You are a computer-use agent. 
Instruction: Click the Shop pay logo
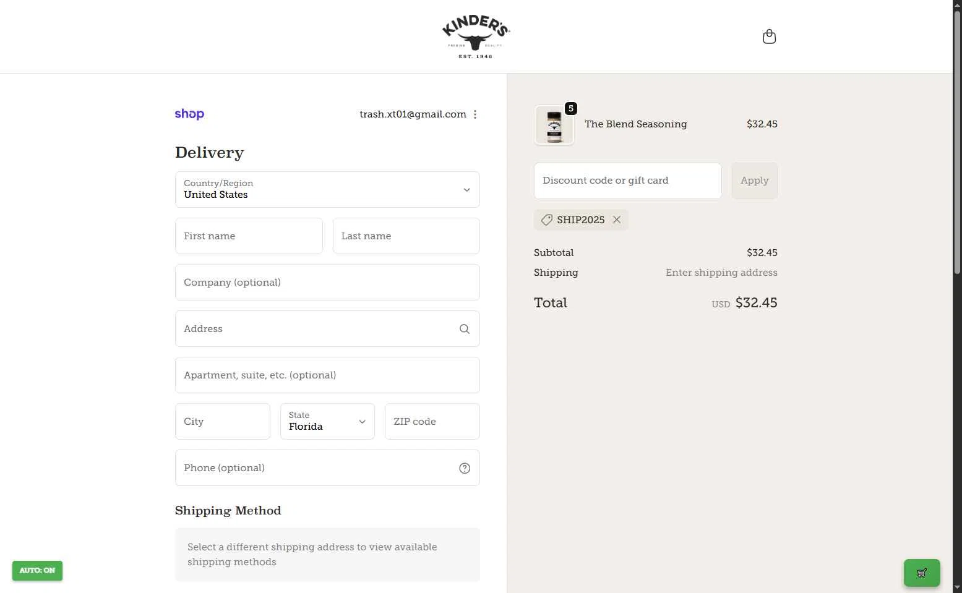[189, 114]
